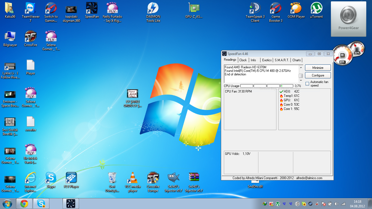Image resolution: width=372 pixels, height=209 pixels.
Task: Click the HD0 42C temperature reading
Action: click(x=289, y=91)
